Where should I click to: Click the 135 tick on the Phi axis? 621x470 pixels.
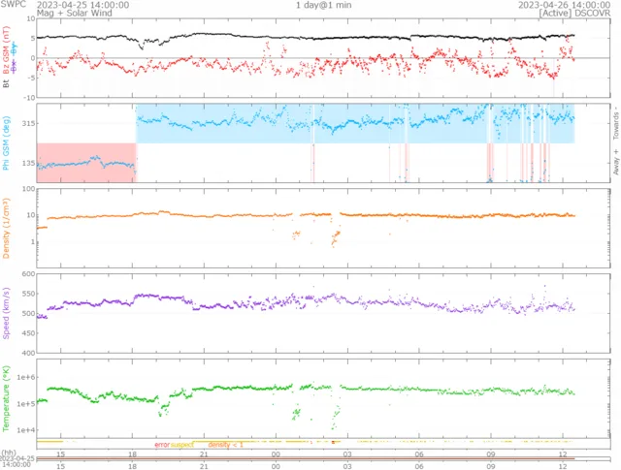(x=28, y=163)
